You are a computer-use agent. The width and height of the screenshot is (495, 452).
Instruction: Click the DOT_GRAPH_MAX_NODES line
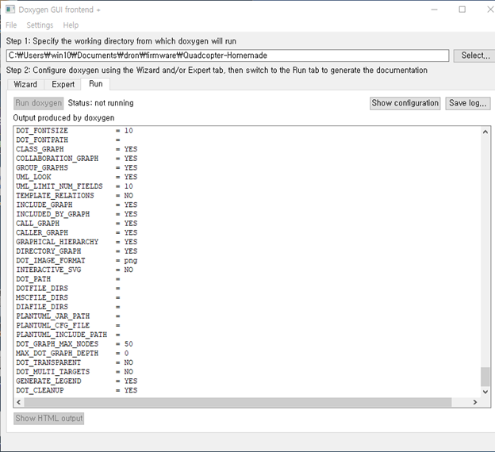pos(75,344)
